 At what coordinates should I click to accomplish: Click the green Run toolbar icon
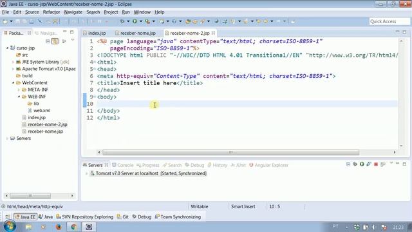[x=135, y=21]
